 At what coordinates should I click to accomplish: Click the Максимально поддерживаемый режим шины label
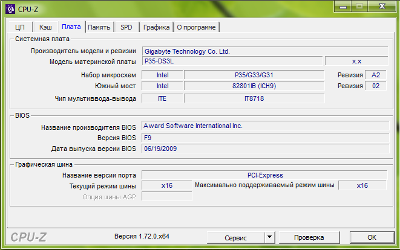[x=264, y=185]
